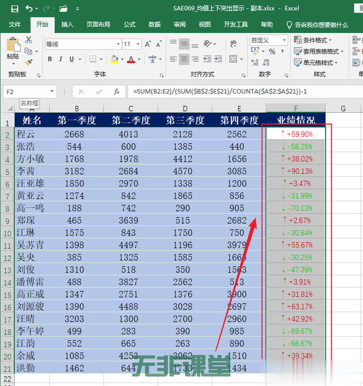The width and height of the screenshot is (363, 386).
Task: Select row 5 header
Action: click(7, 171)
